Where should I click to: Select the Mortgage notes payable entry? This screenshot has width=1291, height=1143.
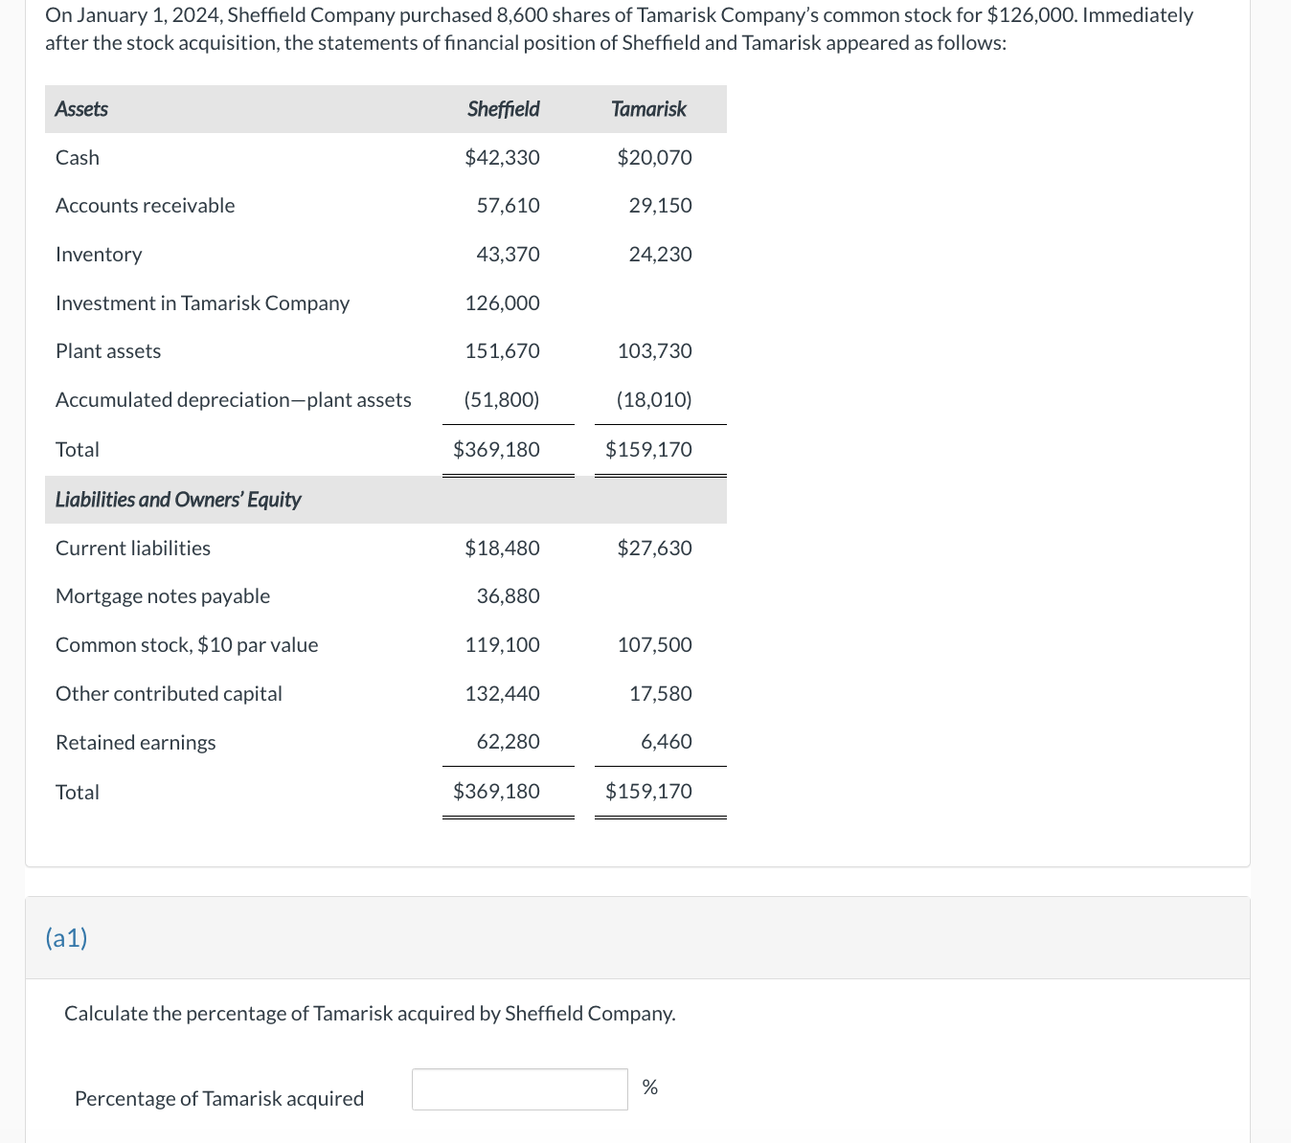(162, 595)
